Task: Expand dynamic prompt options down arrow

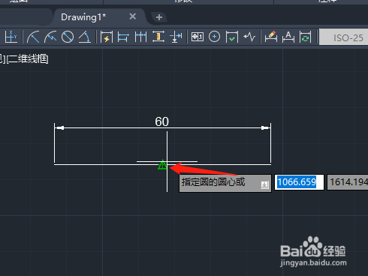Action: [x=264, y=184]
